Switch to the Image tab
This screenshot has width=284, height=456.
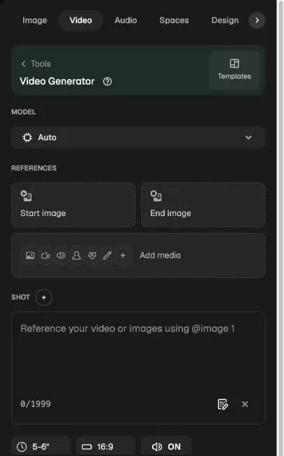coord(34,20)
